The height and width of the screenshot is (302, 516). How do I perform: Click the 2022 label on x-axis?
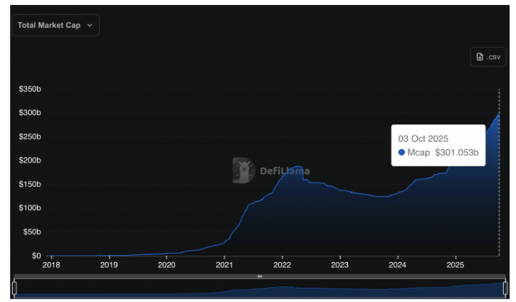tap(283, 265)
